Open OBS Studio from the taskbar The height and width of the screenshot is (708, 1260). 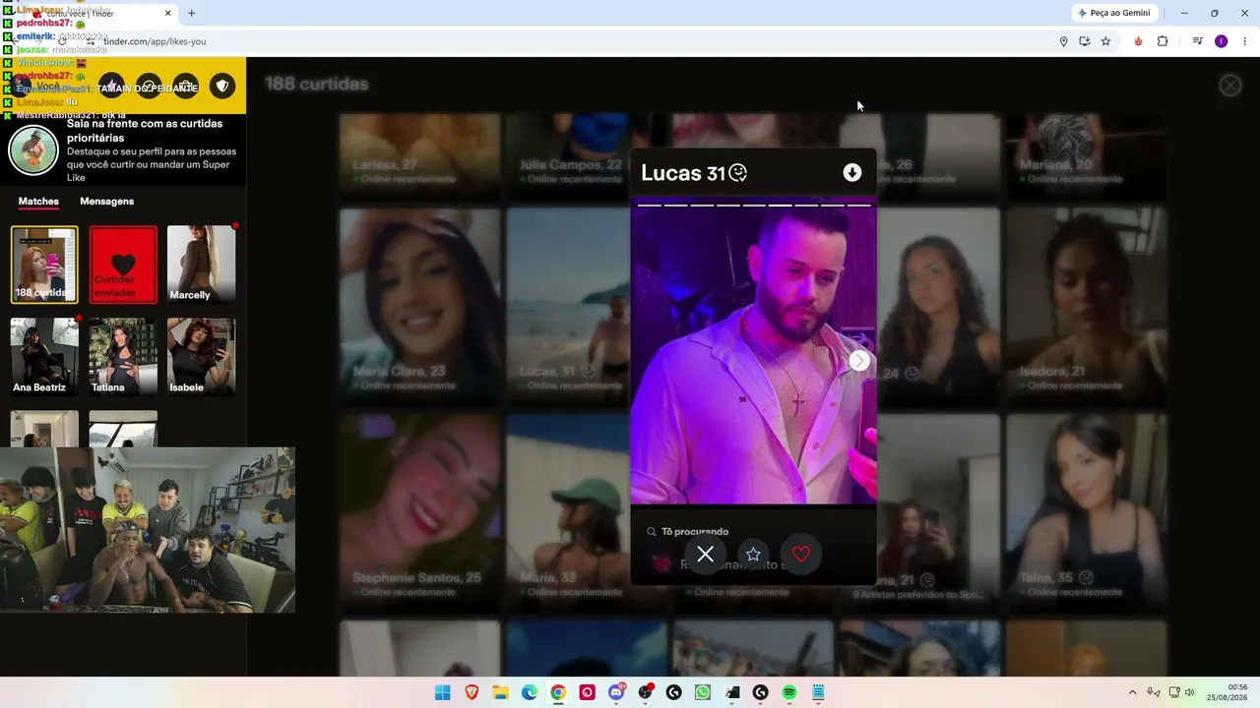[x=646, y=692]
